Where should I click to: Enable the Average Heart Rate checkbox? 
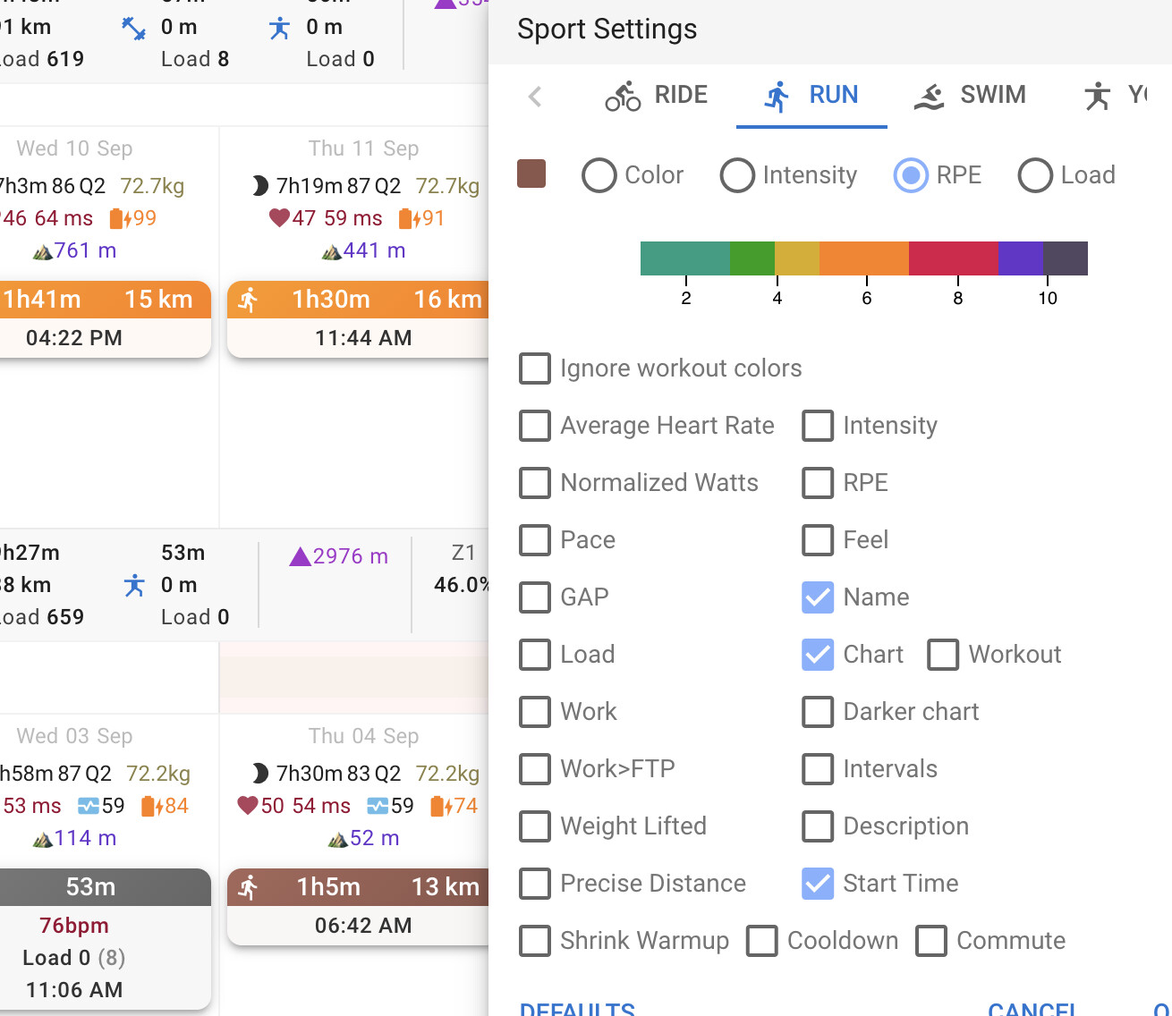[x=535, y=426]
